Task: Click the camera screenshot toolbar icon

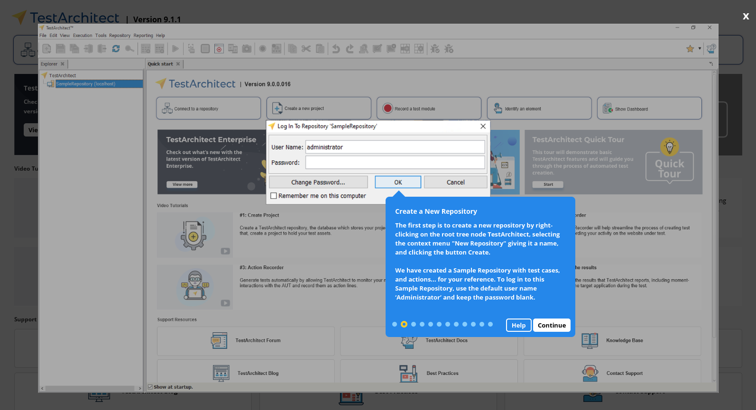Action: click(247, 48)
